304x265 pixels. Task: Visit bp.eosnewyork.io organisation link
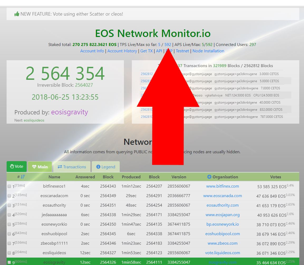223,224
